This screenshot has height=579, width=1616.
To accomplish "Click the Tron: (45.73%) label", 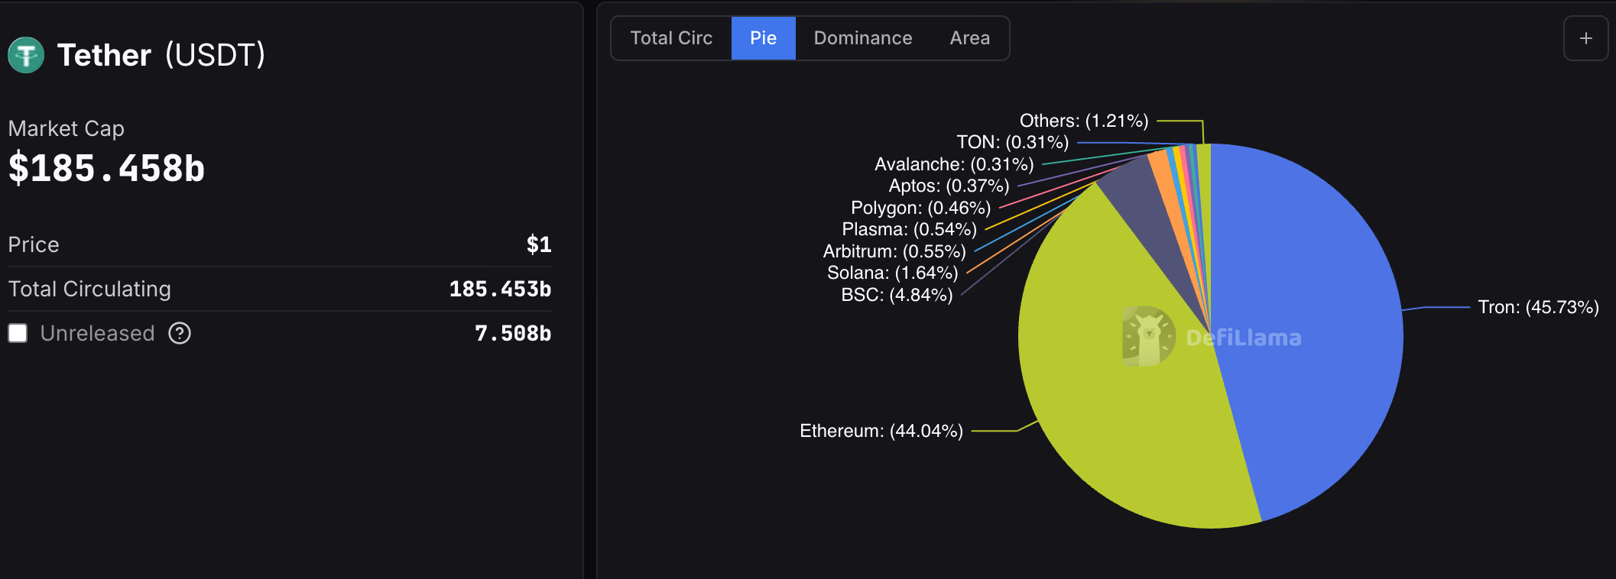I will [1538, 307].
